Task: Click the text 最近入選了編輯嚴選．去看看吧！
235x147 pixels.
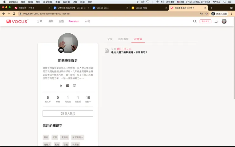Action: tap(129, 52)
